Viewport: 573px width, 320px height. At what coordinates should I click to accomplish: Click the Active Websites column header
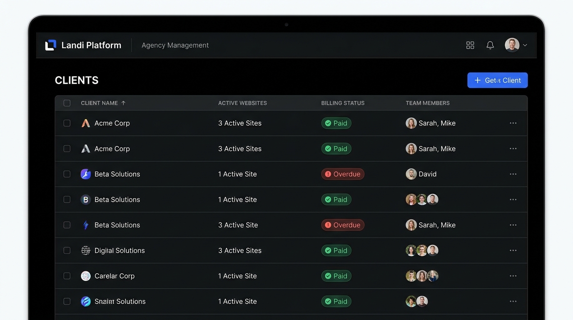242,103
